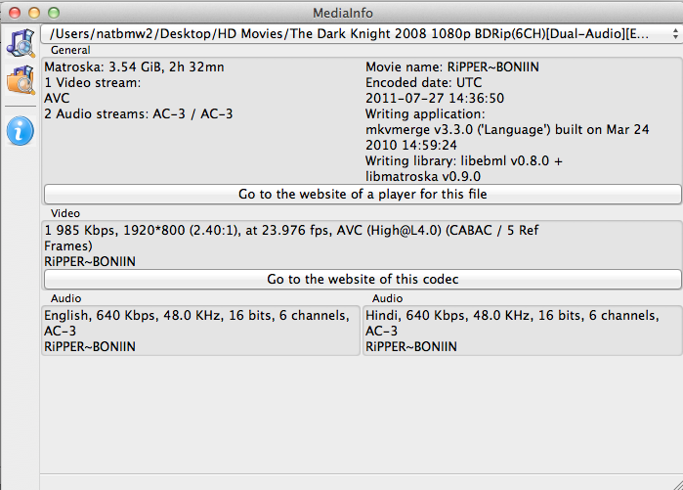Click the MediaInfo window title bar
Screen dimensions: 683x490
(342, 13)
